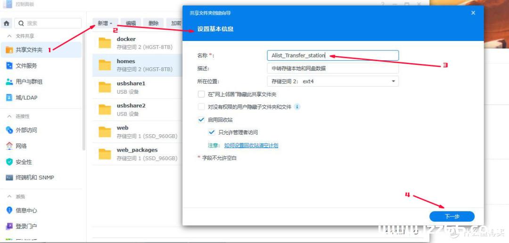Click the 删除 toolbar button
Screen dimensions: 509x243
pos(154,24)
